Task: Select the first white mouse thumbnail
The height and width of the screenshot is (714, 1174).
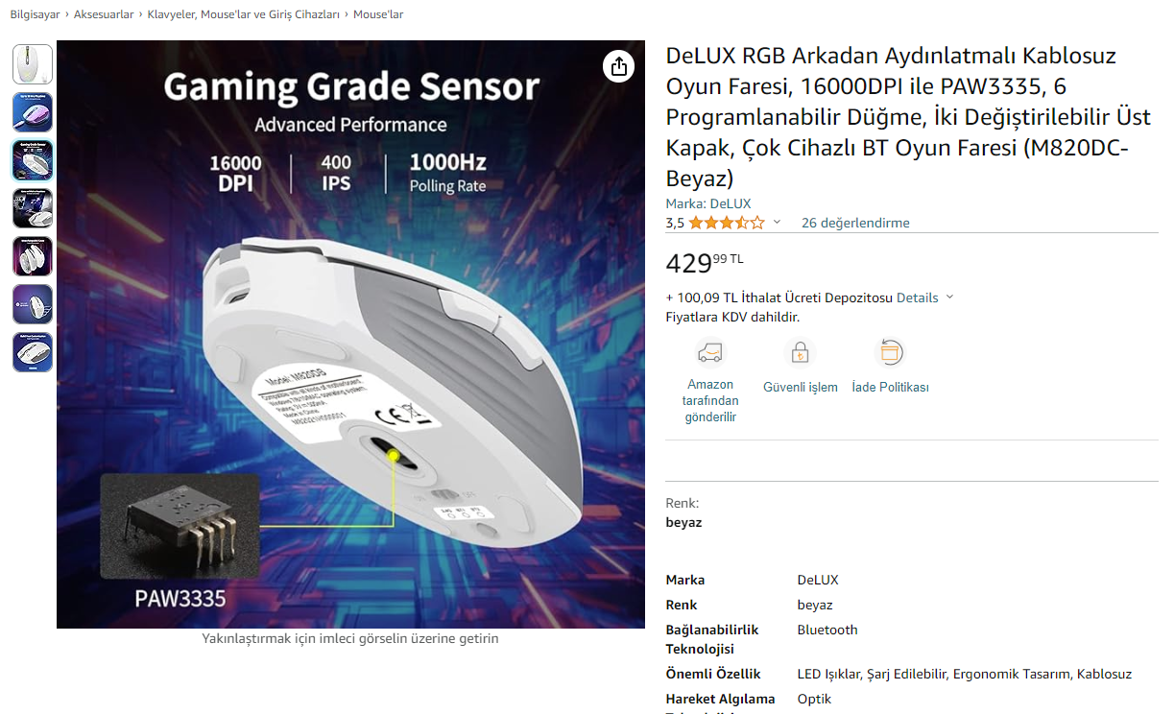Action: [x=33, y=64]
